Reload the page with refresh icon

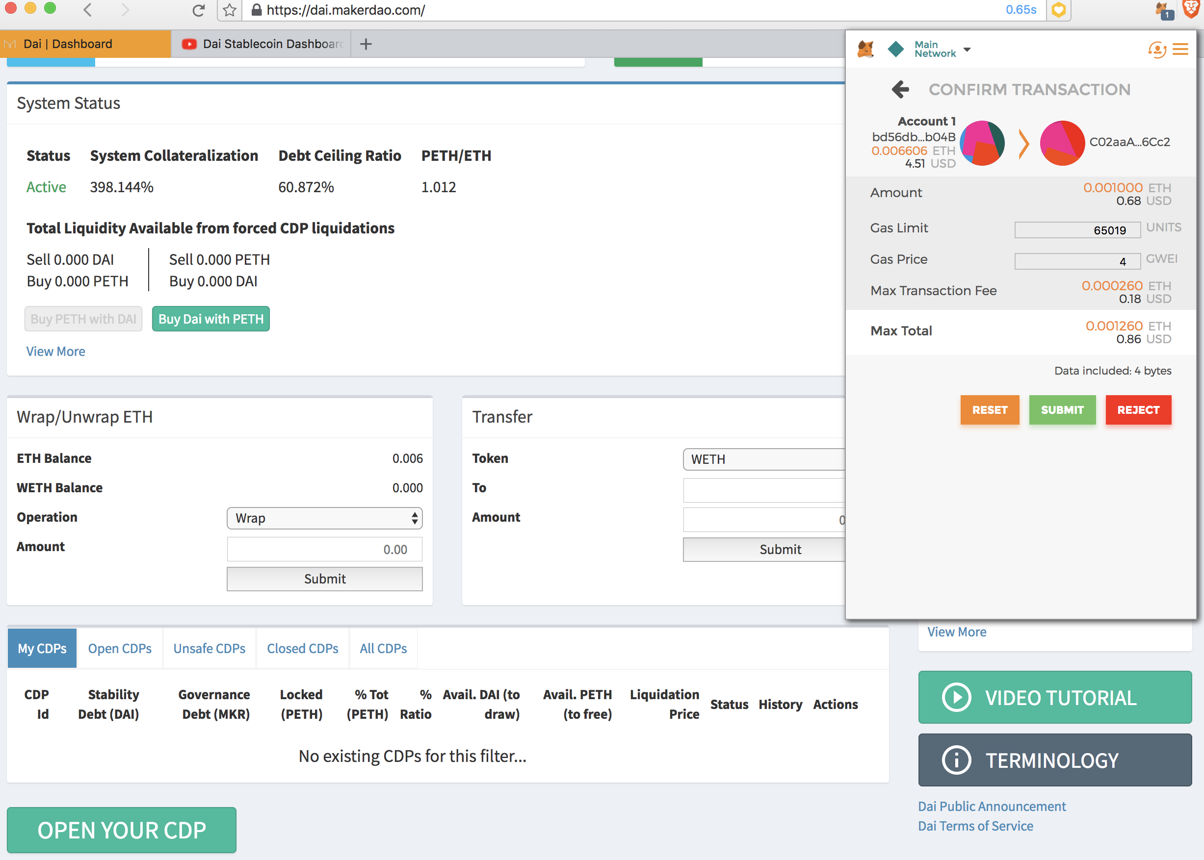199,10
